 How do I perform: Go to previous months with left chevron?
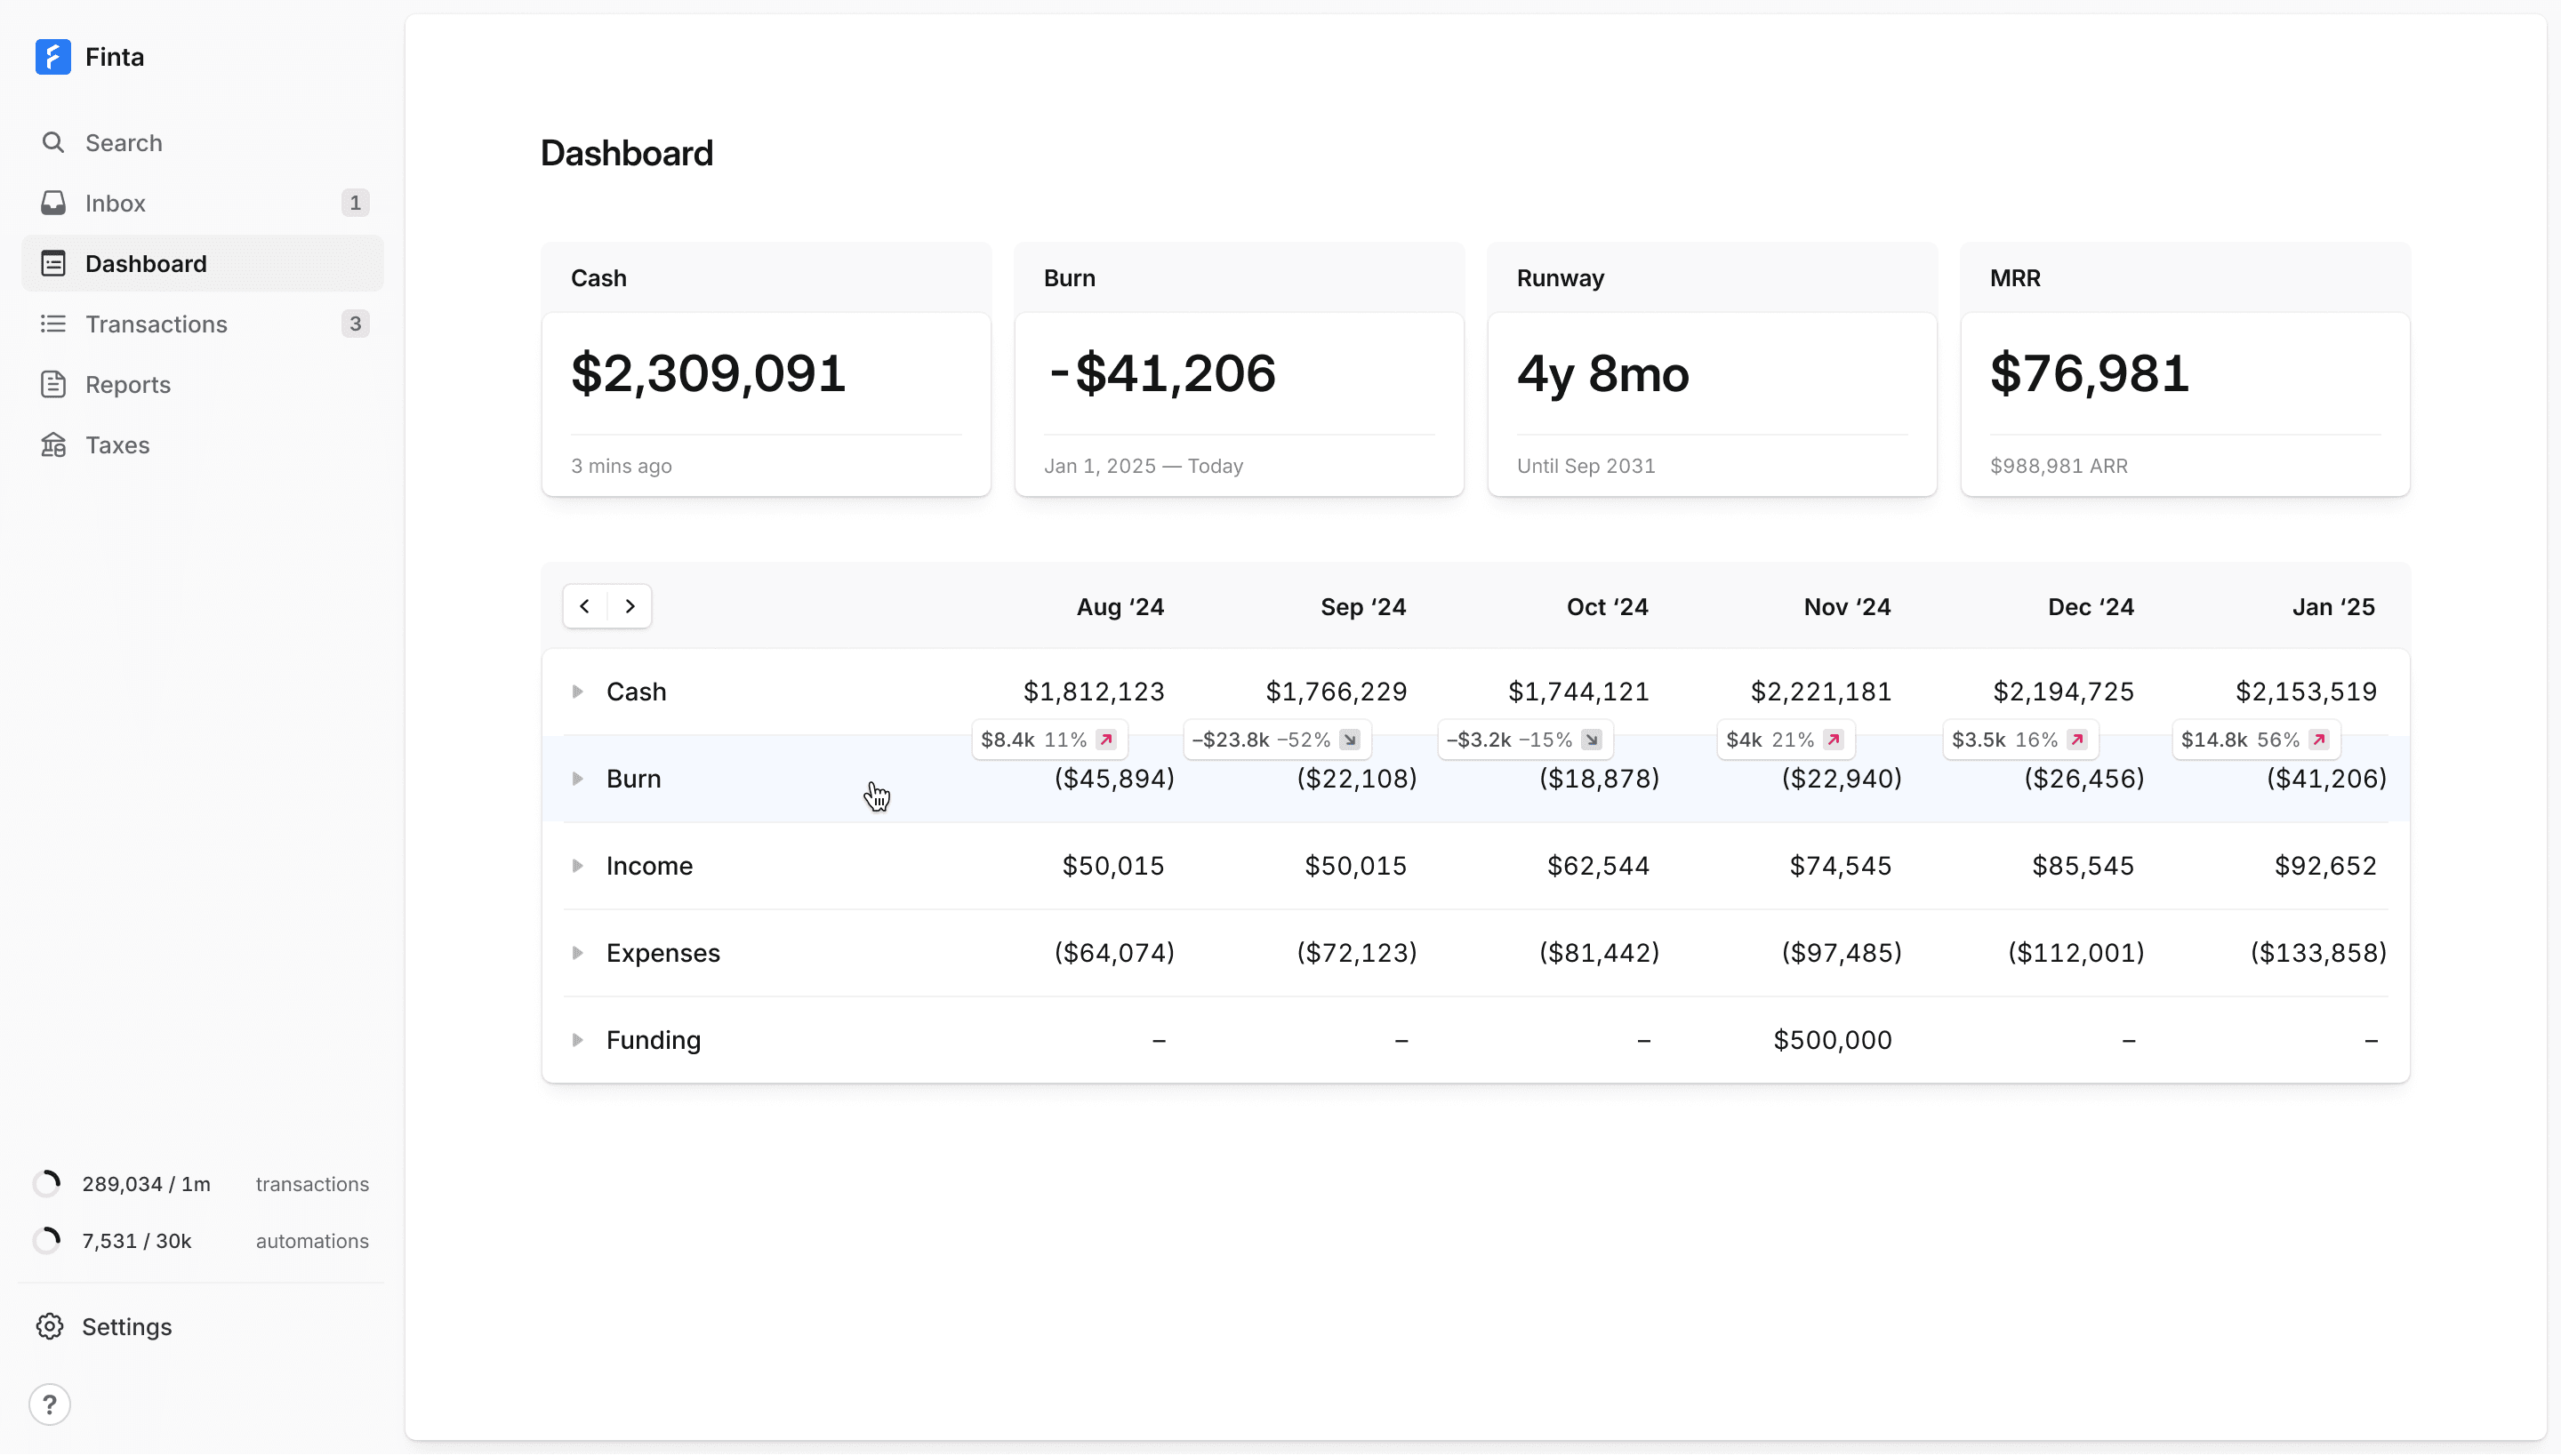[585, 606]
